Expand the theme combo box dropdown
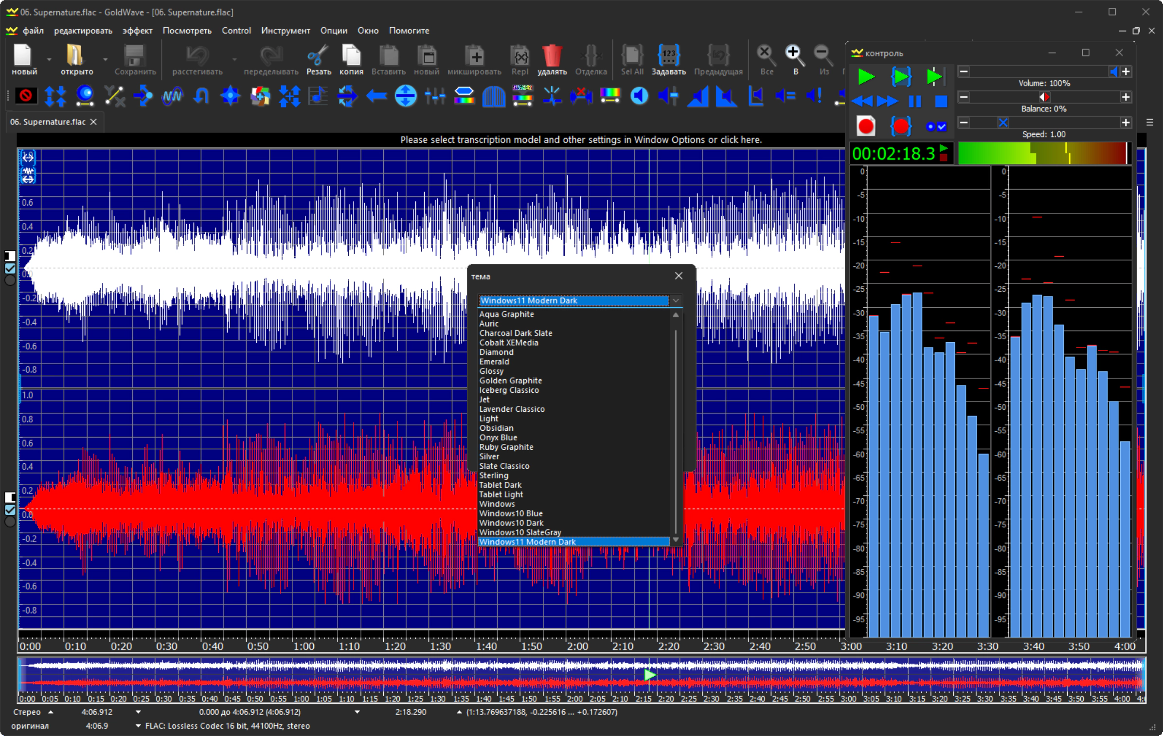This screenshot has width=1163, height=736. (x=676, y=300)
